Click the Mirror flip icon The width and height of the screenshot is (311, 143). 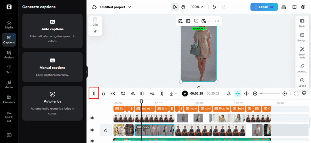tap(132, 94)
